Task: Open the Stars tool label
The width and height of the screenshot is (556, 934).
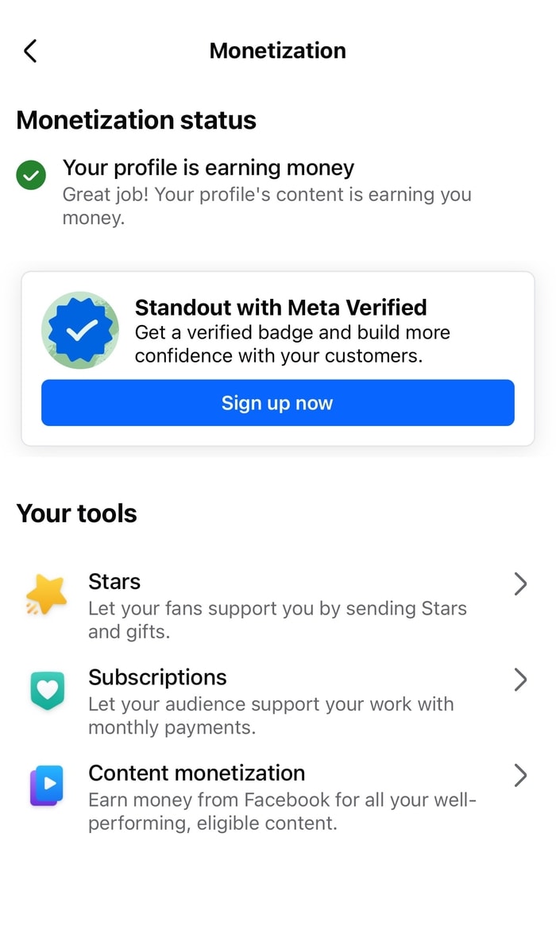Action: 114,582
